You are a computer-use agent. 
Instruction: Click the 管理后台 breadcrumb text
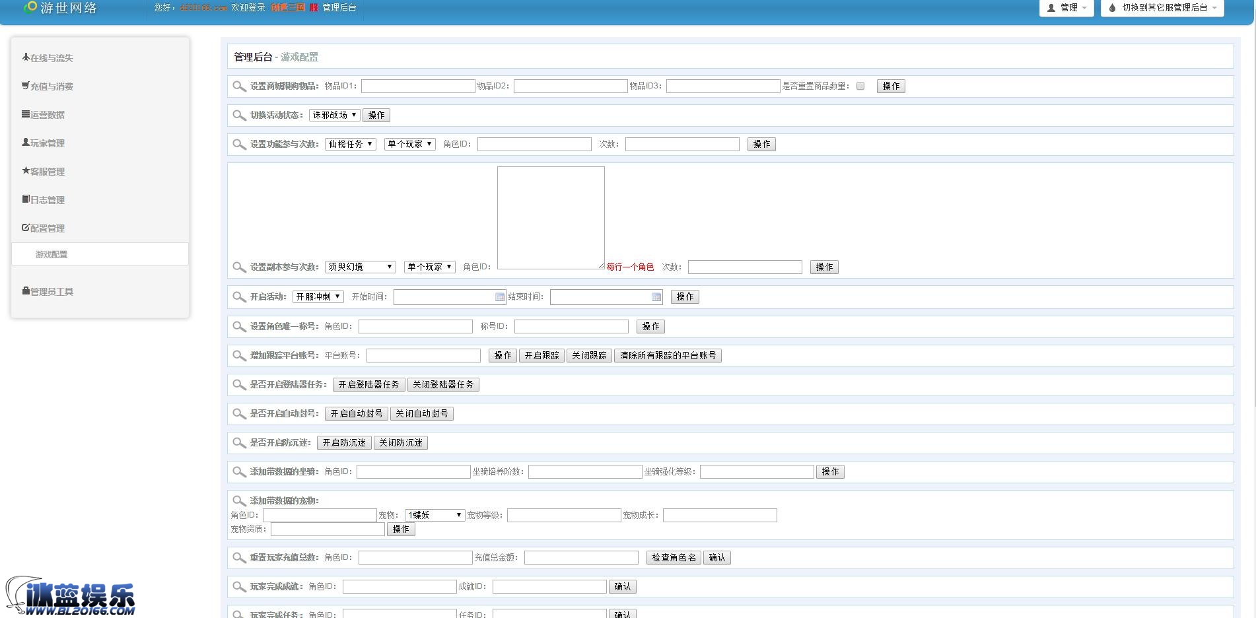[x=253, y=57]
